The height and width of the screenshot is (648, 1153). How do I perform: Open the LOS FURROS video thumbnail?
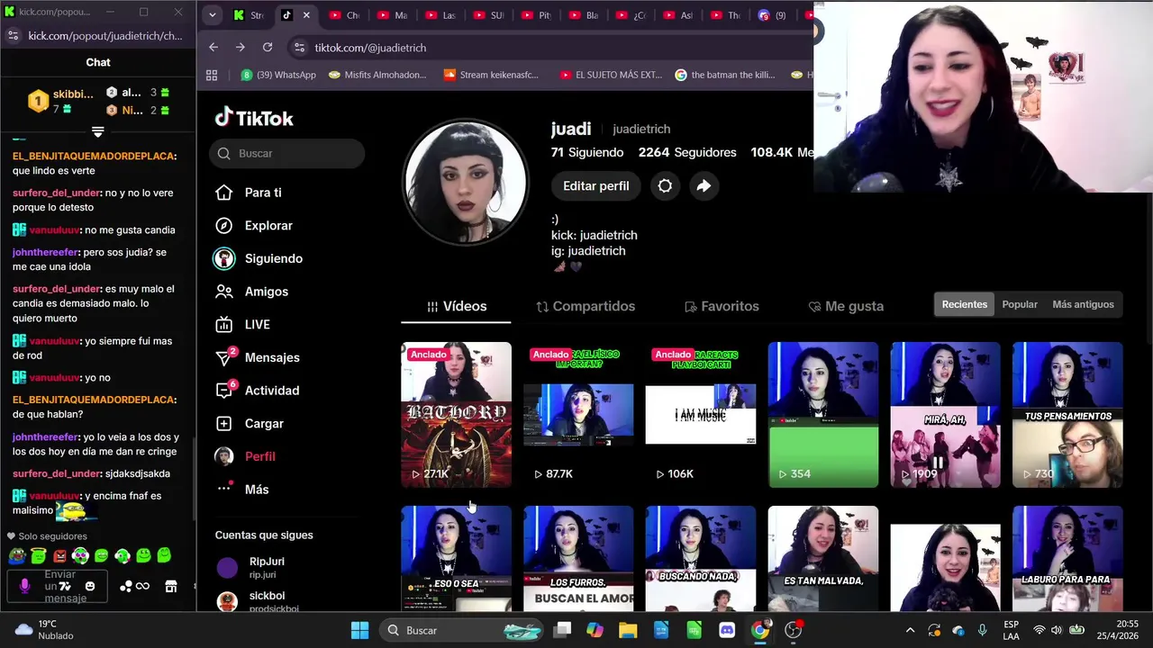[578, 558]
